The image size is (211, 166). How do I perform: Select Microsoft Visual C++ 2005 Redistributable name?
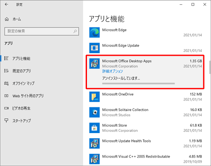[x=136, y=157]
